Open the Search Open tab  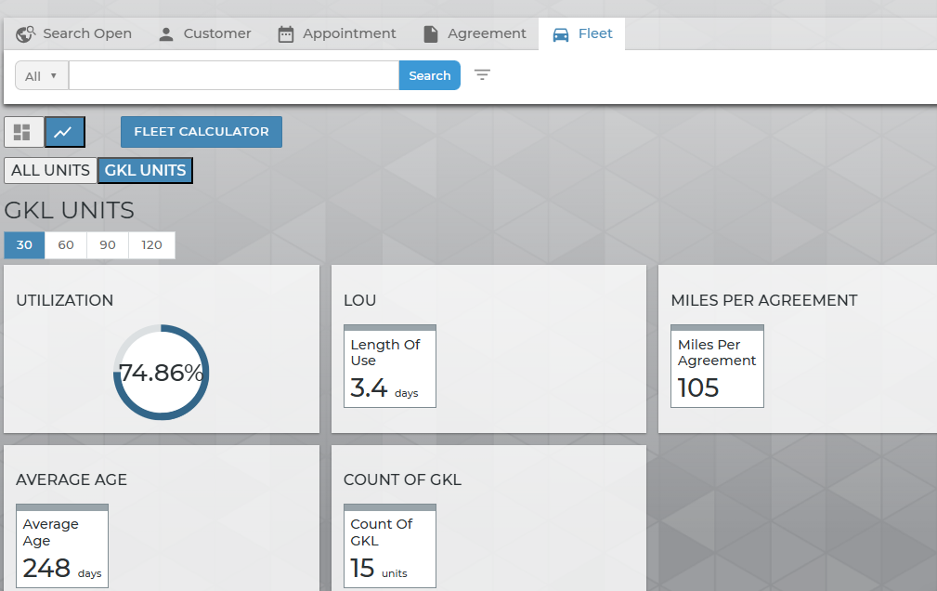[73, 33]
